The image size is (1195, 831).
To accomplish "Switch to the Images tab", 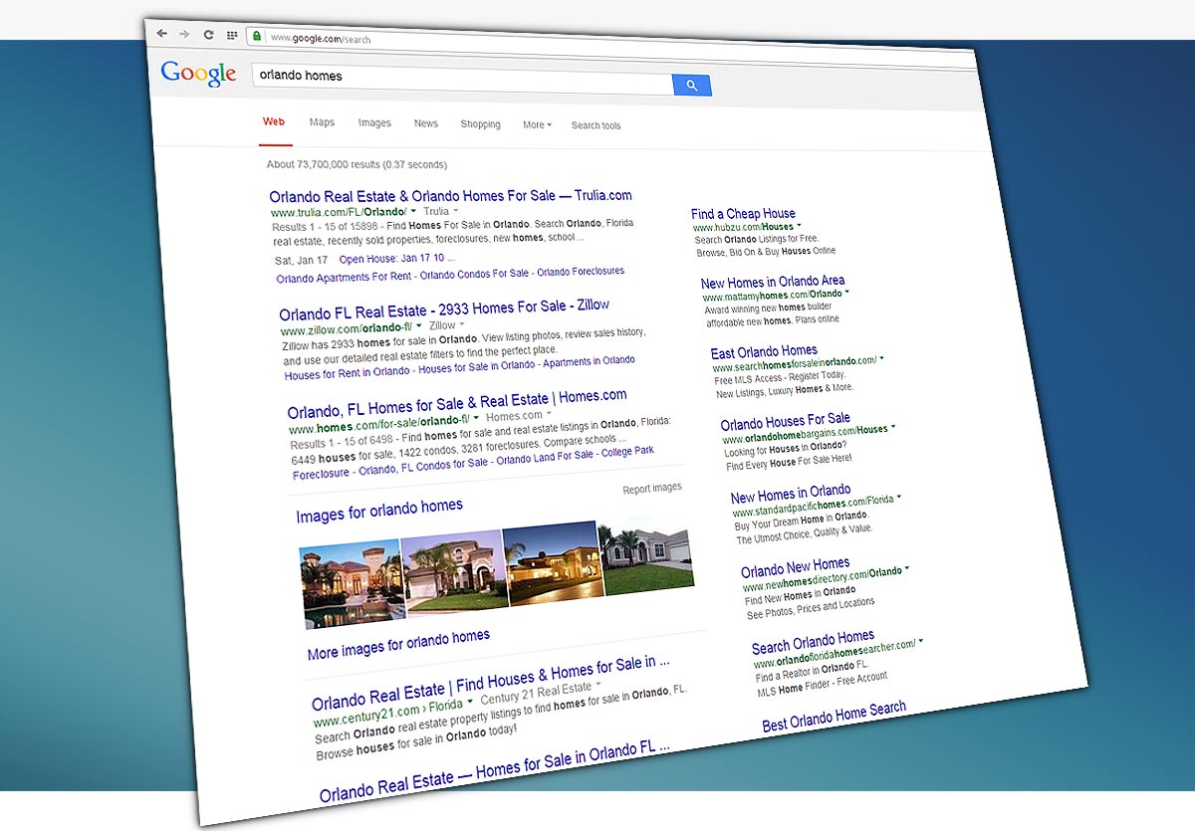I will (x=374, y=123).
